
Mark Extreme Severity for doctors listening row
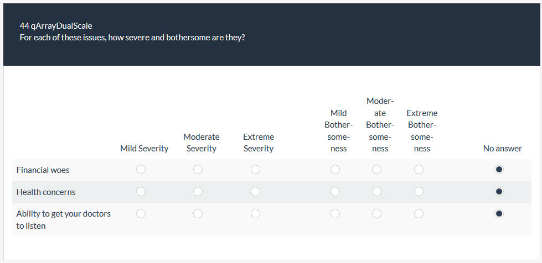[255, 213]
